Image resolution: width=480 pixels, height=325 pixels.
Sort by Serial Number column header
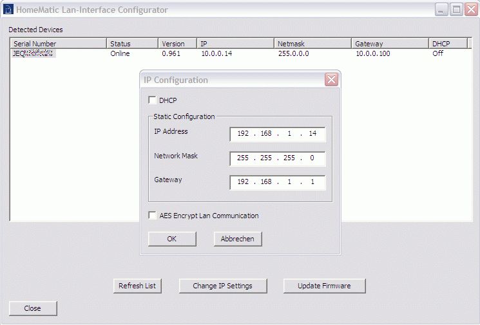click(x=59, y=43)
